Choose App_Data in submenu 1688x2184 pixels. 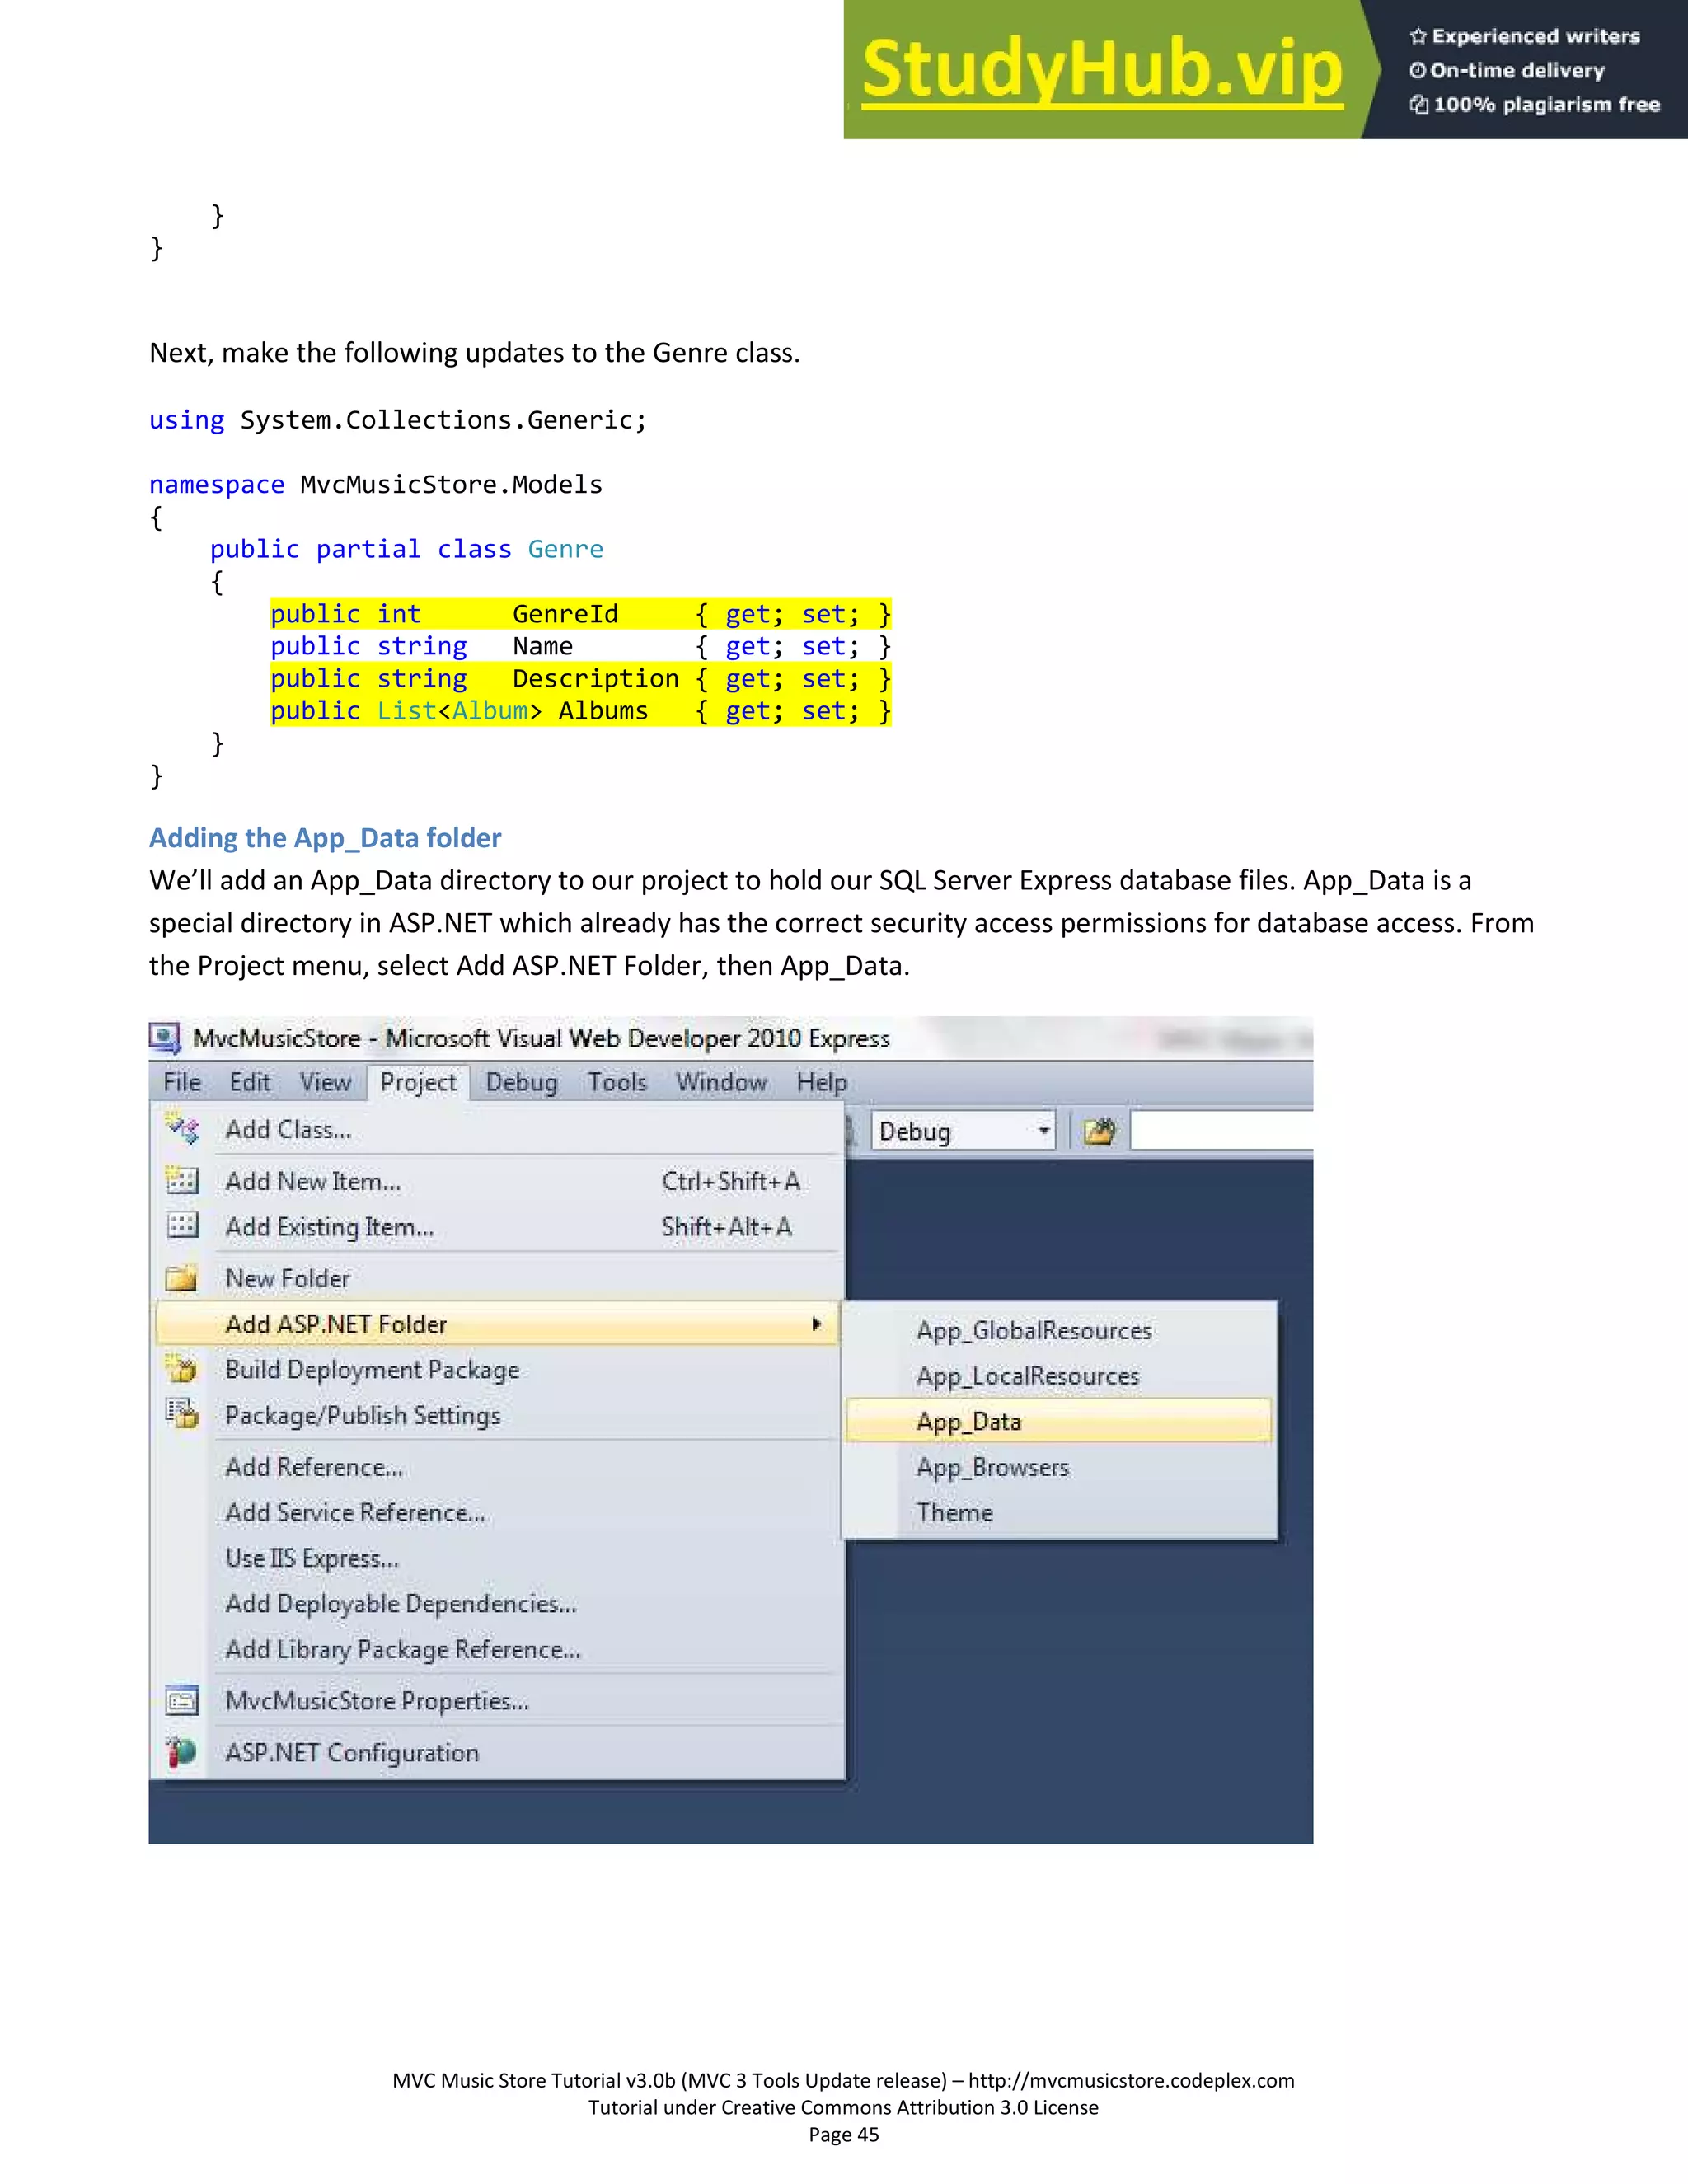1059,1421
